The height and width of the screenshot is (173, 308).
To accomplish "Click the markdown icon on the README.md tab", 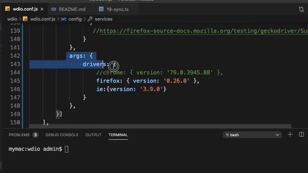I will coord(53,9).
